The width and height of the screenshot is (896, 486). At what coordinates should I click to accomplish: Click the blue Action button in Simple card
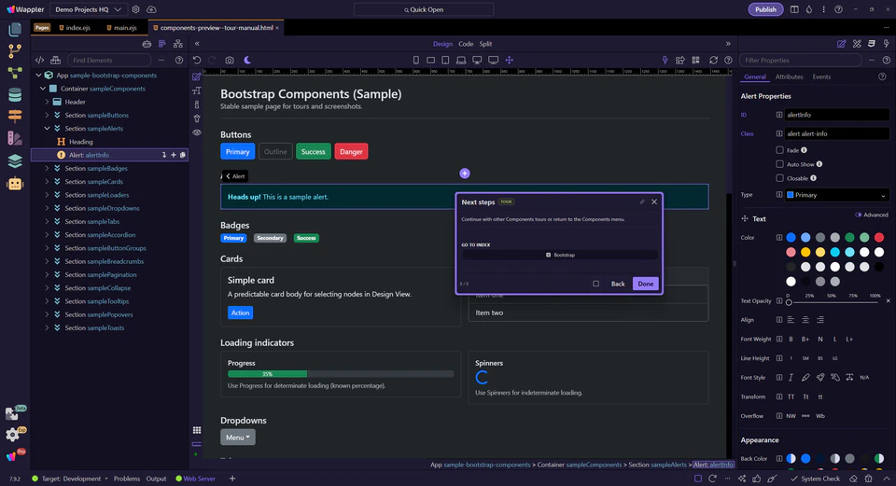(x=240, y=312)
